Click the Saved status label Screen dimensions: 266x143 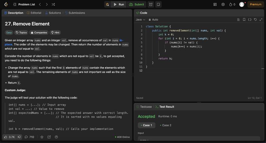140,98
